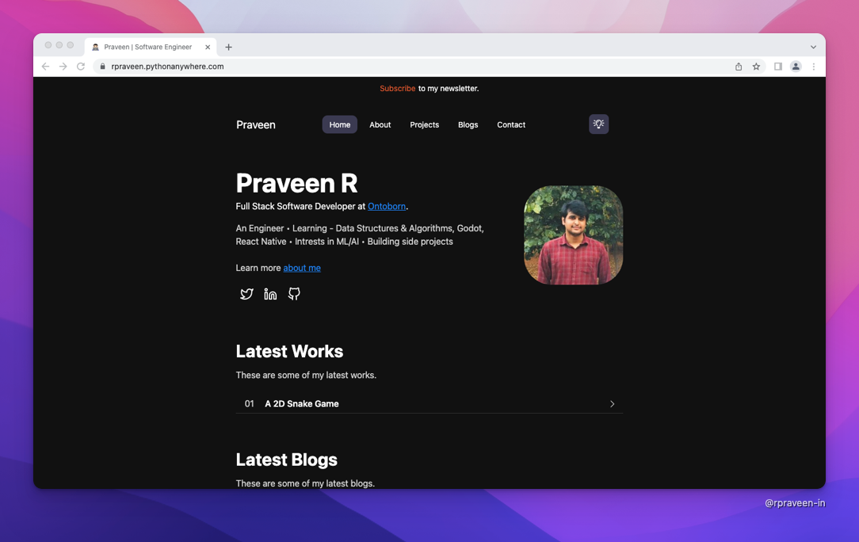Open a new browser tab
Viewport: 859px width, 542px height.
coord(228,47)
